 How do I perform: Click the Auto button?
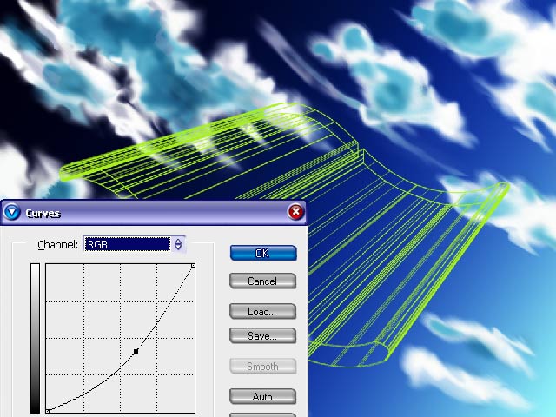[262, 397]
